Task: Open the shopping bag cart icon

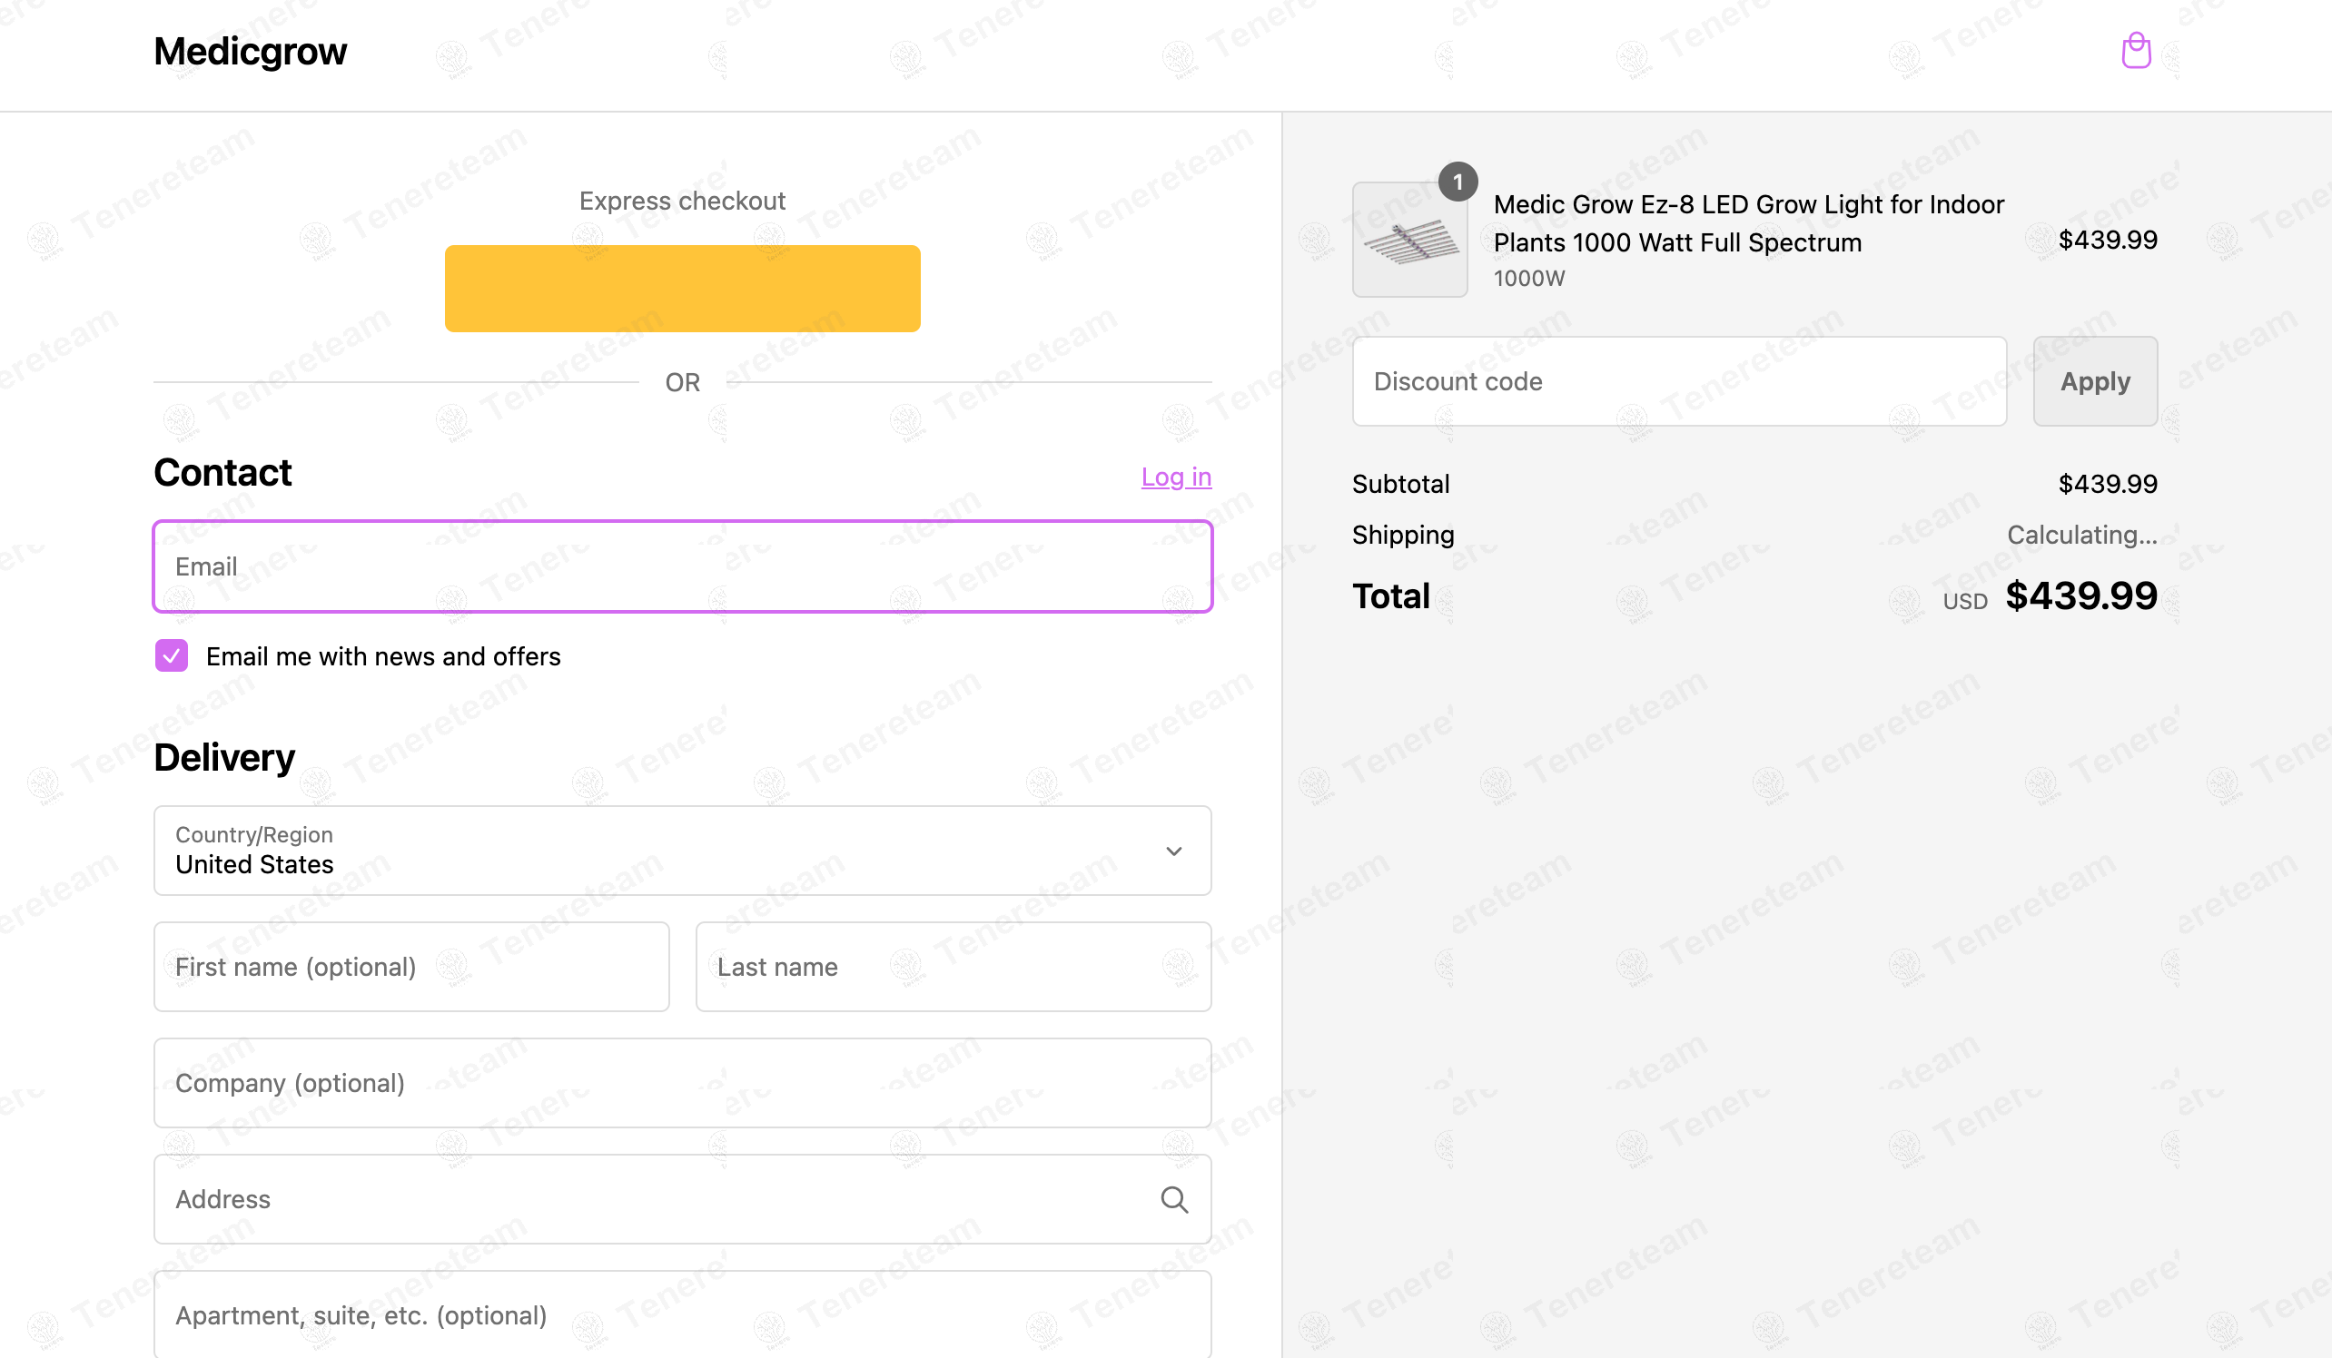Action: click(2136, 51)
